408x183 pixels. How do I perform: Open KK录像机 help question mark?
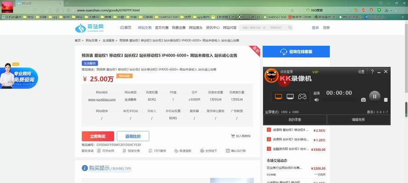pos(372,72)
